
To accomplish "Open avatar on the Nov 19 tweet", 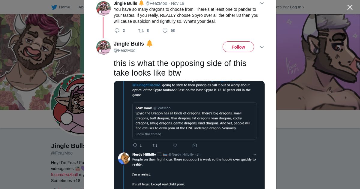I will tap(103, 8).
